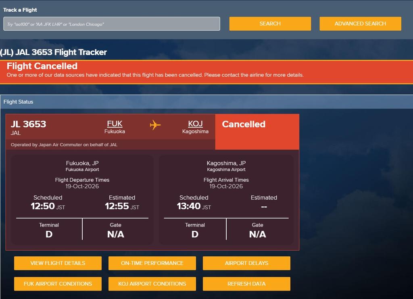Open ON-TIME PERFORMANCE page
The width and height of the screenshot is (413, 299).
(152, 263)
